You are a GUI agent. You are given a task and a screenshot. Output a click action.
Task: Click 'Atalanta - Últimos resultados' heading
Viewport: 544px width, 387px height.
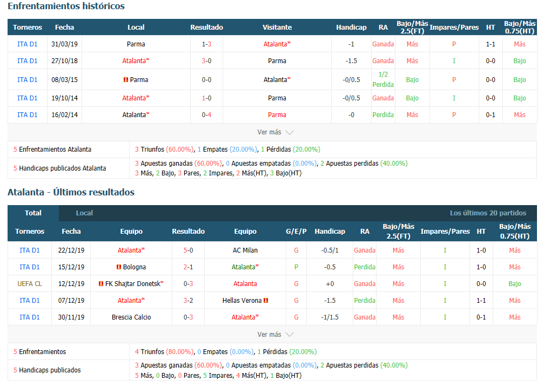(71, 192)
